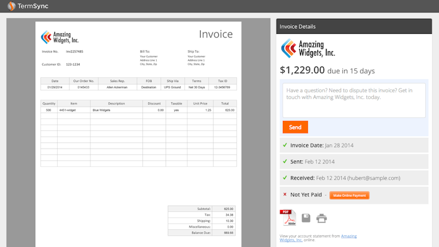
Task: Click the green check beside Received
Action: click(x=285, y=177)
